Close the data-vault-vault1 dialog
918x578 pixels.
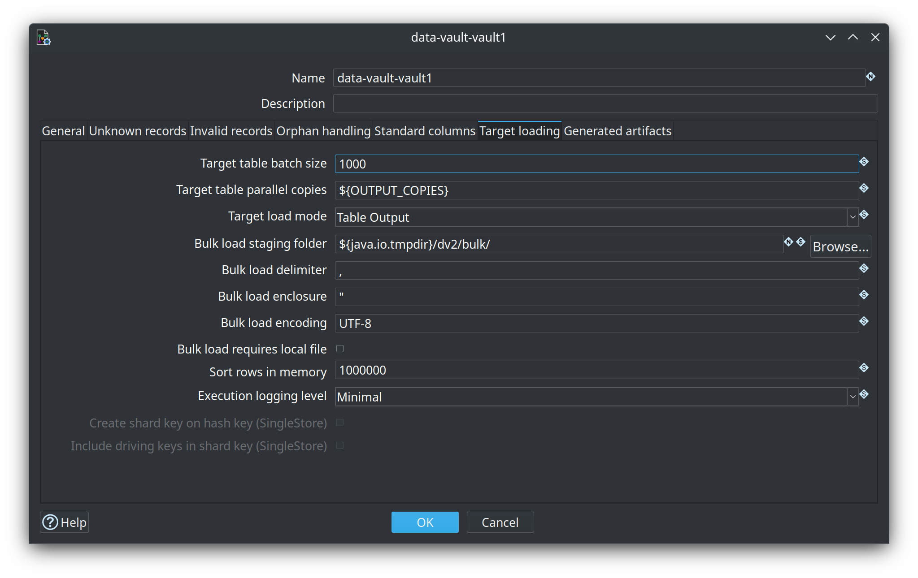coord(875,37)
